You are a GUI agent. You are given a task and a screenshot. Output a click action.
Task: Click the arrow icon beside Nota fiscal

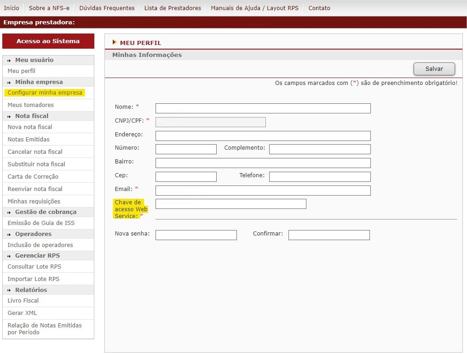coord(9,116)
